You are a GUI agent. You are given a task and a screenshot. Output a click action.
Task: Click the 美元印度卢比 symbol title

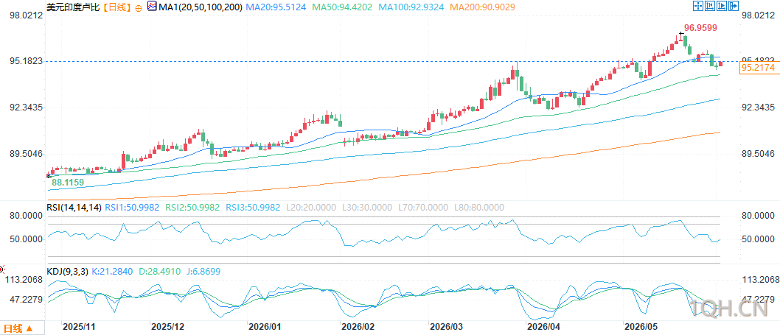click(x=74, y=7)
